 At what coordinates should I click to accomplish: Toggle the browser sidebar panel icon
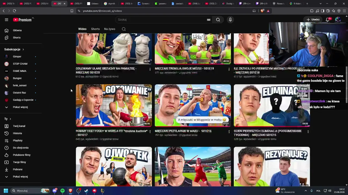point(322,11)
